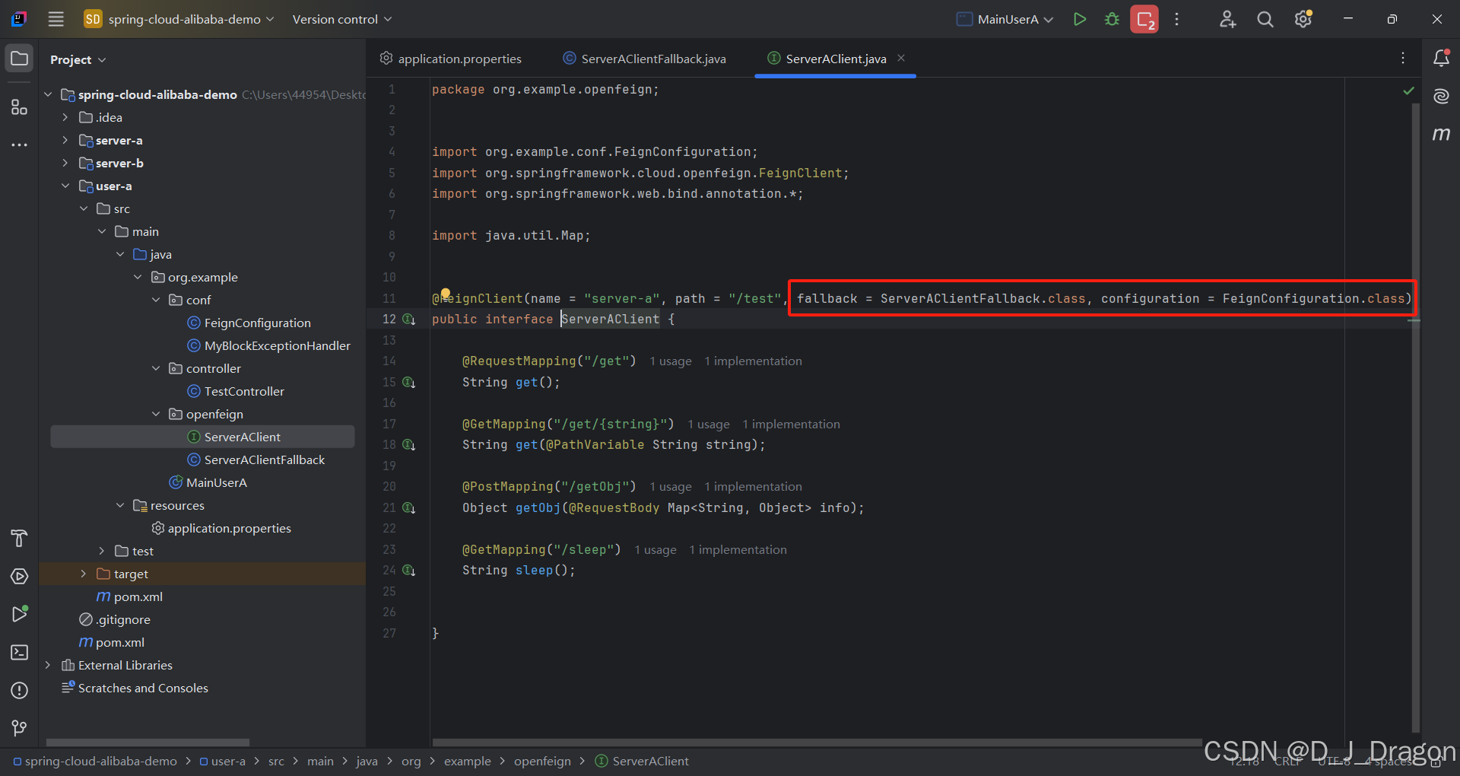Open the spring-cloud-alibaba-demo project dropdown
This screenshot has width=1460, height=776.
coord(179,19)
